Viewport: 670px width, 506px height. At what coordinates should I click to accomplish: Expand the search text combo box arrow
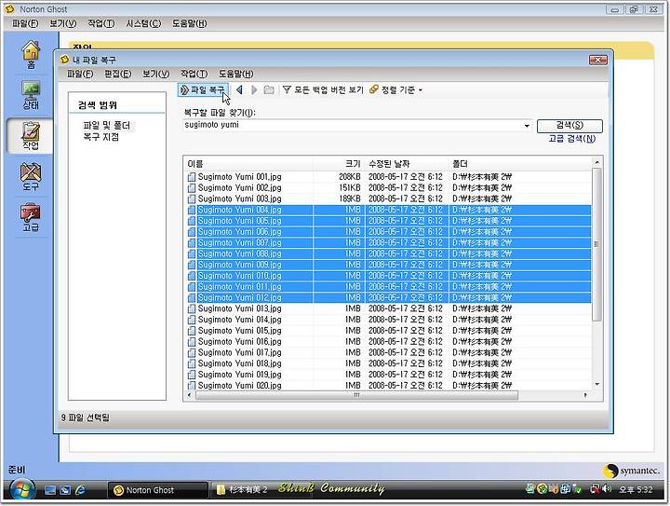[527, 126]
